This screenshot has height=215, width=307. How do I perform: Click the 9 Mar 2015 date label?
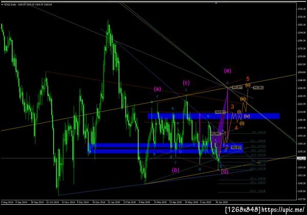(144, 202)
